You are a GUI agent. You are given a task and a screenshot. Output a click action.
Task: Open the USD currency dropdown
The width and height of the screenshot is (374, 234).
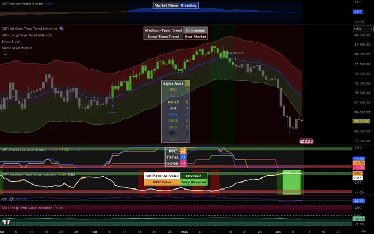point(363,29)
